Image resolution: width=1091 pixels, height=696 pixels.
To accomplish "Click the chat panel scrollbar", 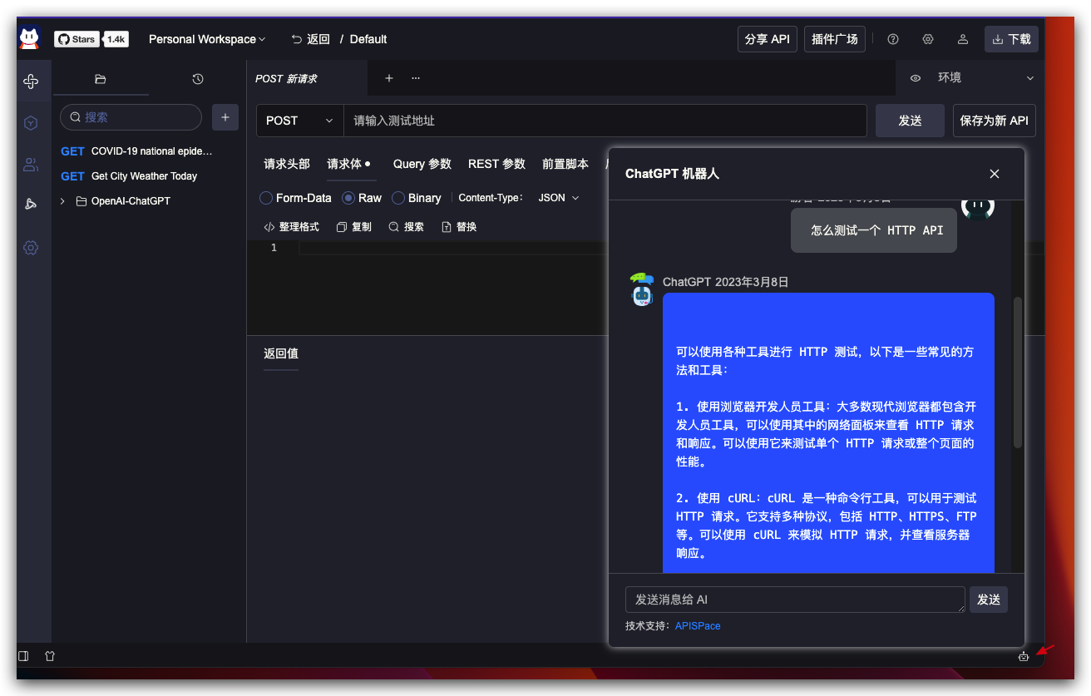I will [1018, 373].
